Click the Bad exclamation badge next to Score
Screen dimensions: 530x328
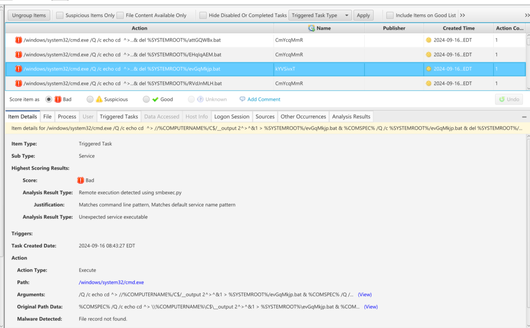pos(81,180)
